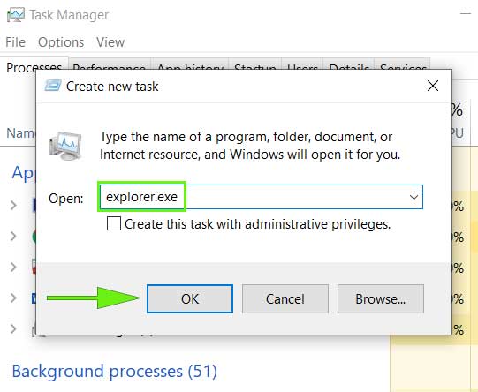Screen dimensions: 478x392
Task: Expand the first app row chevron
Action: click(13, 205)
